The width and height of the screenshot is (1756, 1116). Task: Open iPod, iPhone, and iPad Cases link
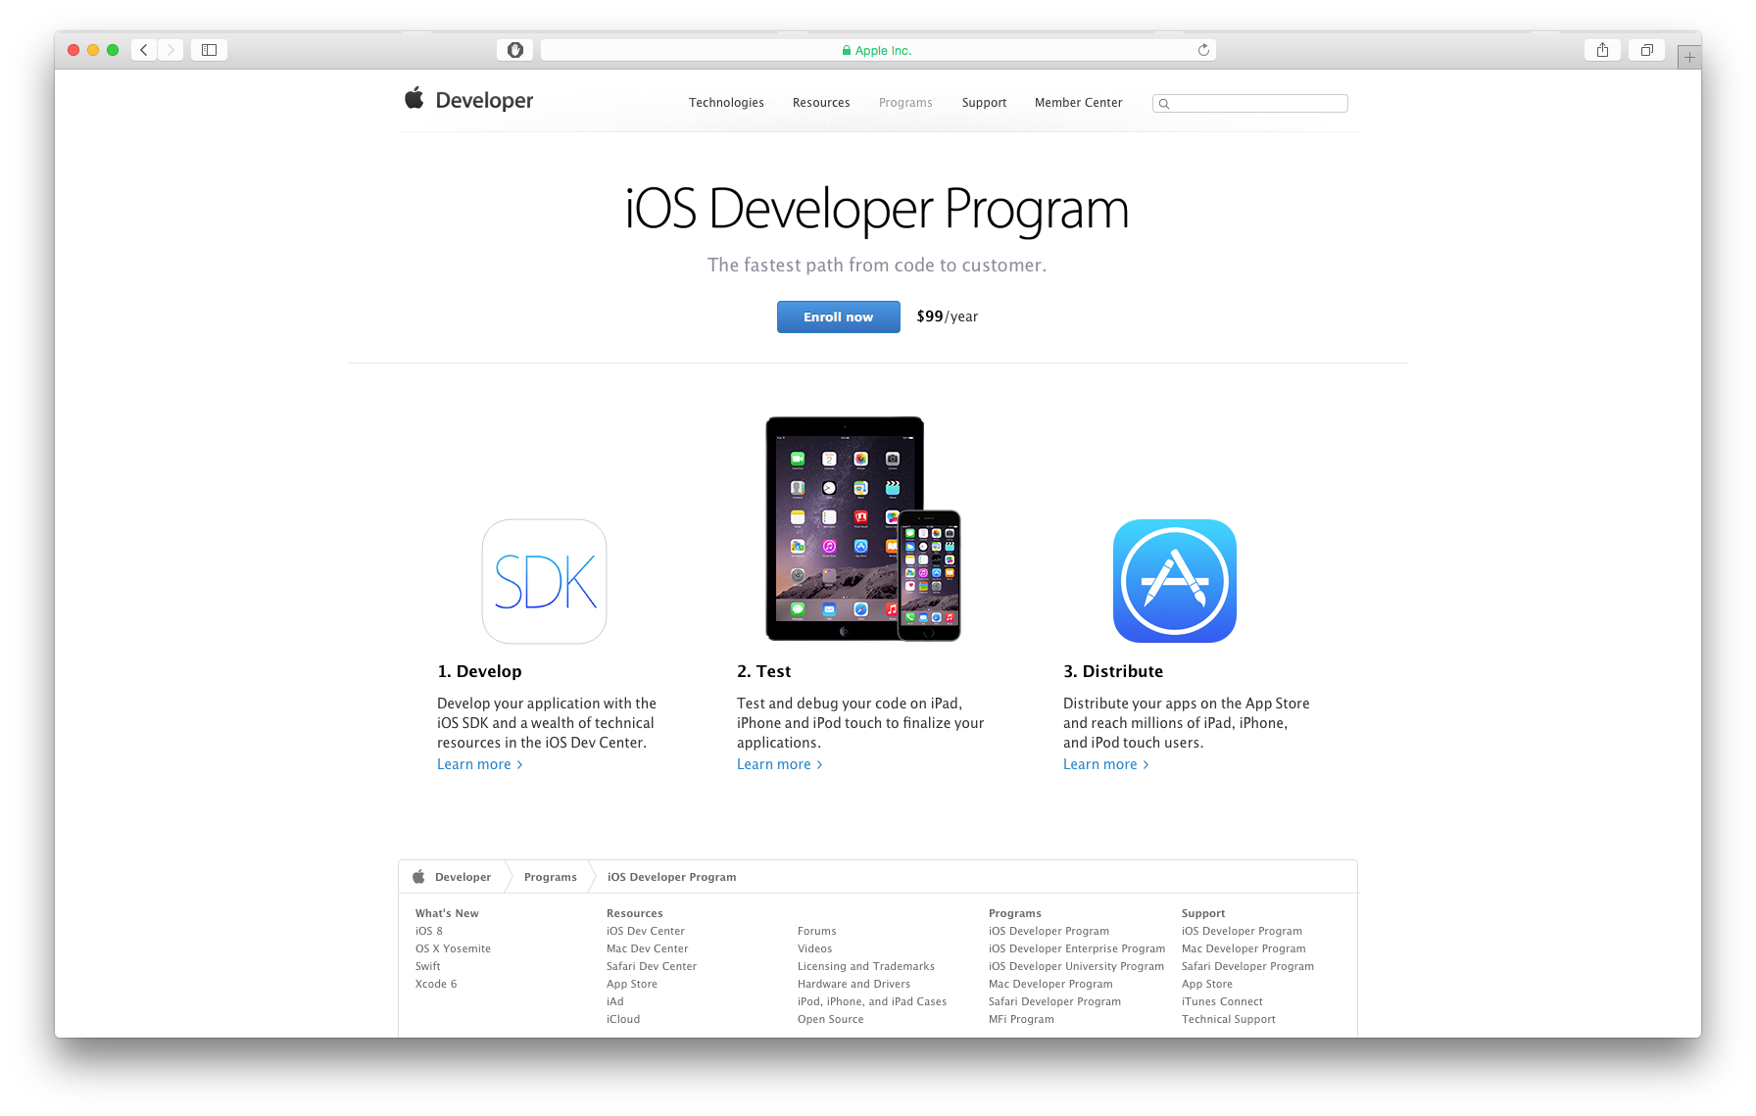tap(872, 1001)
